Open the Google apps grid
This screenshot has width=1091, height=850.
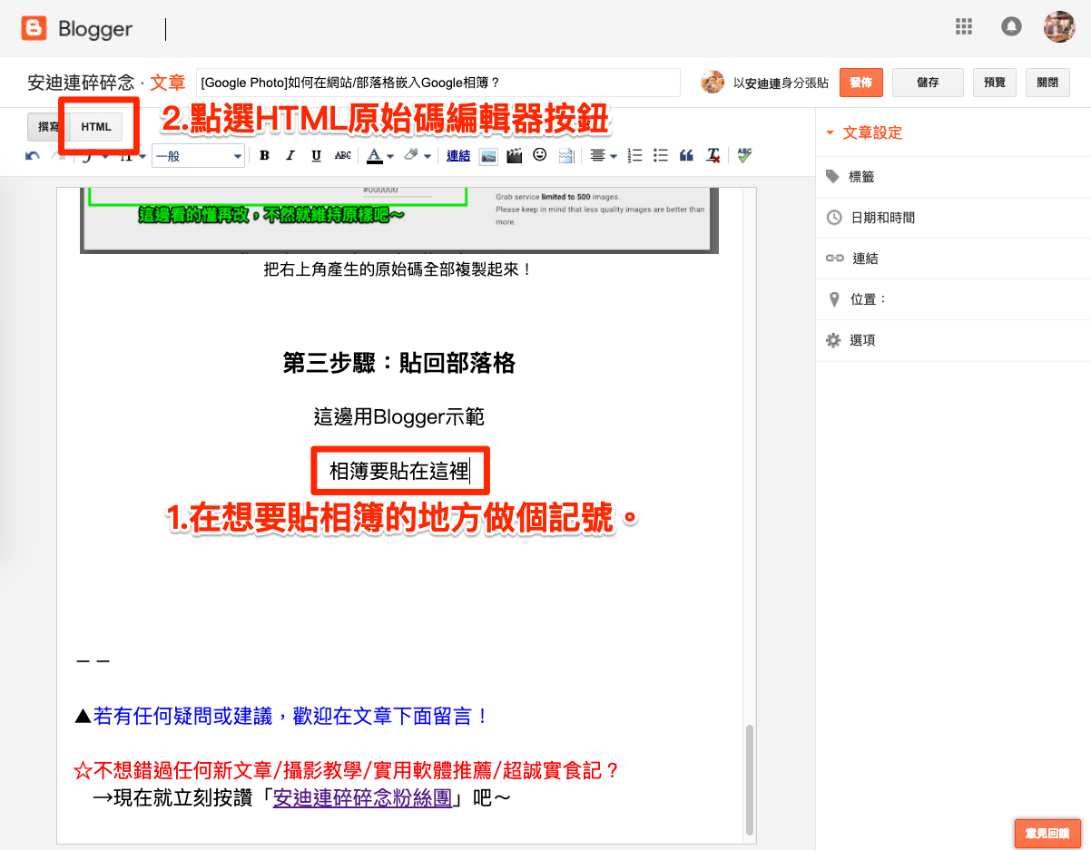coord(964,26)
